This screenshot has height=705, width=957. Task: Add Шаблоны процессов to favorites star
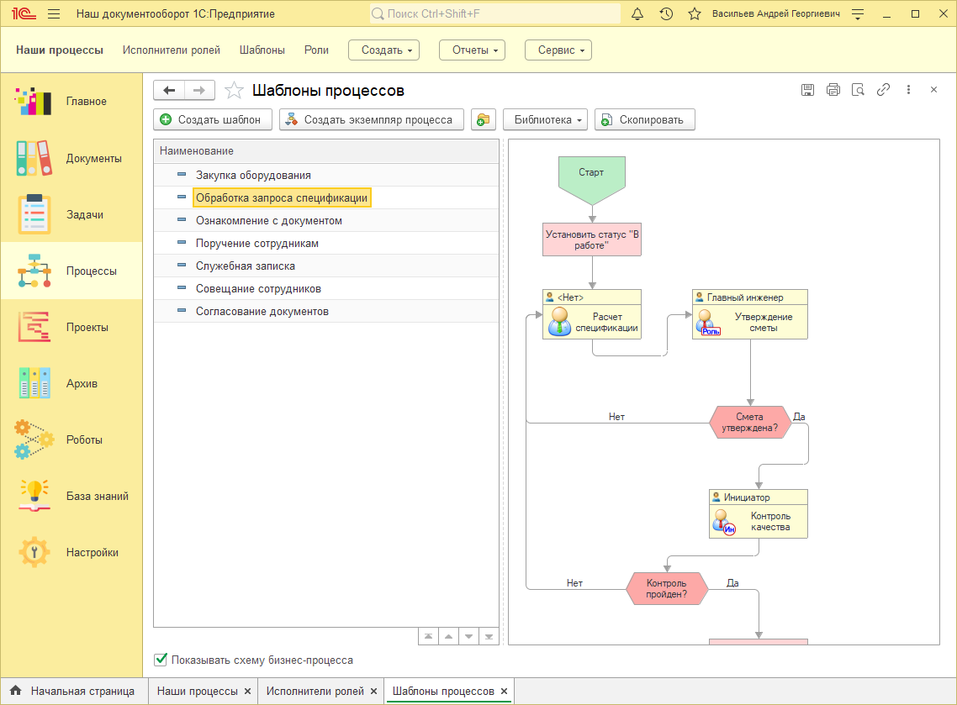(234, 90)
